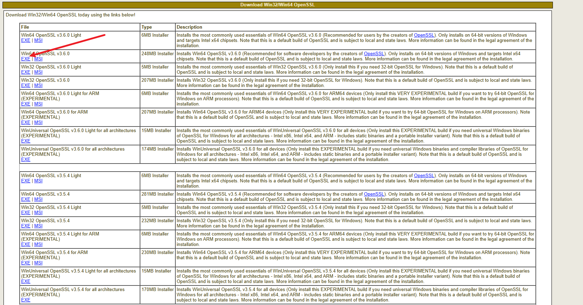Get the Win32 OpenSSL v3.6.0 MSI installer
This screenshot has width=583, height=305.
pyautogui.click(x=38, y=86)
